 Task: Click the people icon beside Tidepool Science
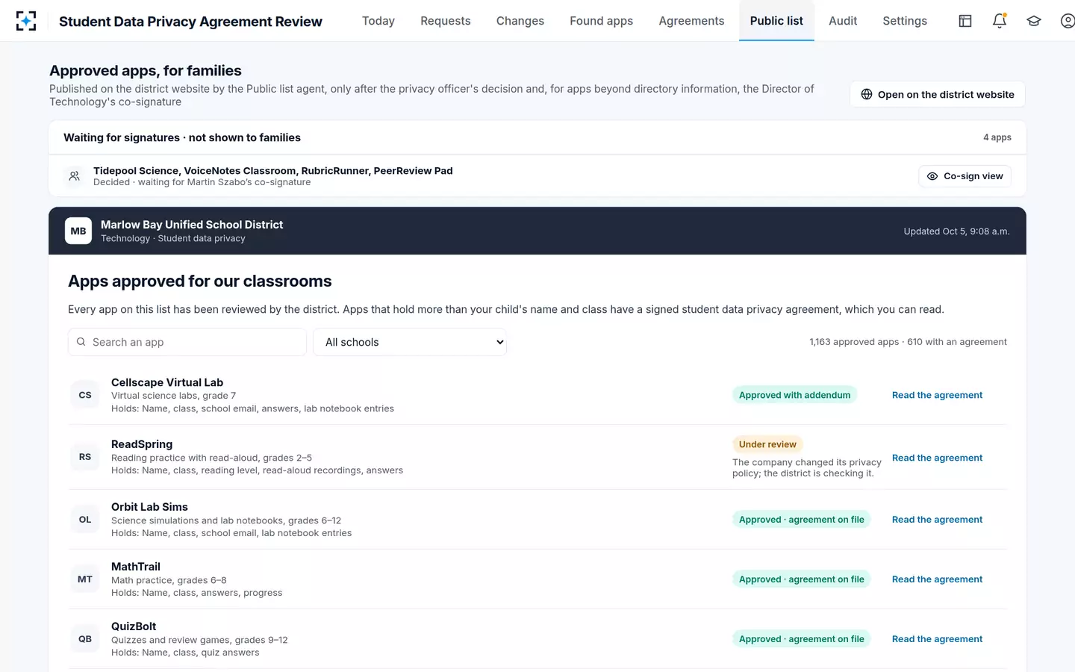pyautogui.click(x=75, y=176)
